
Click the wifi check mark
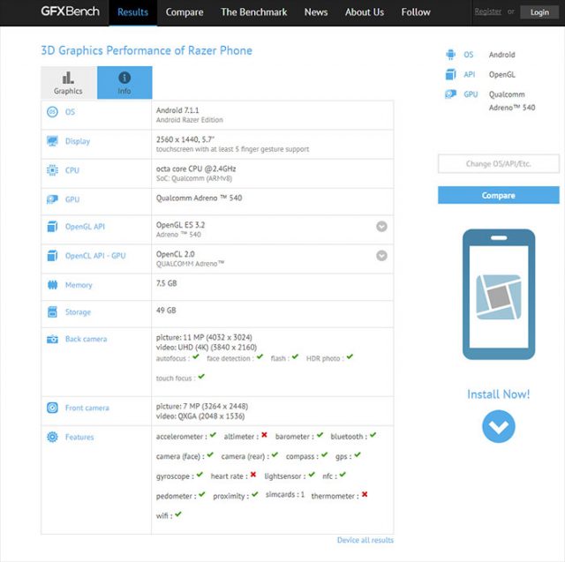pyautogui.click(x=178, y=514)
